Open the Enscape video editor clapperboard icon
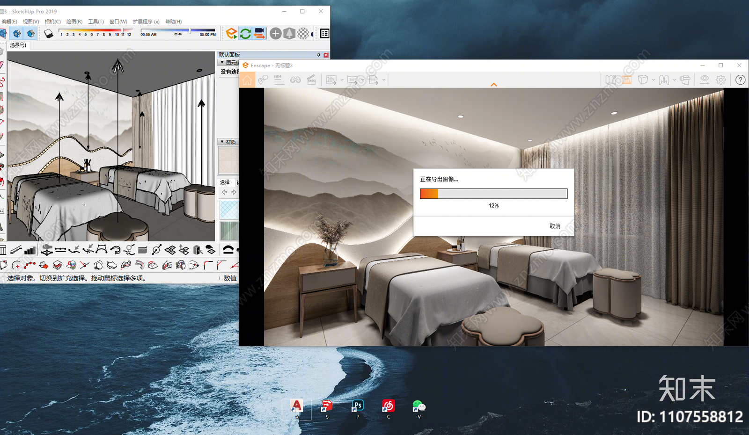 pyautogui.click(x=311, y=80)
